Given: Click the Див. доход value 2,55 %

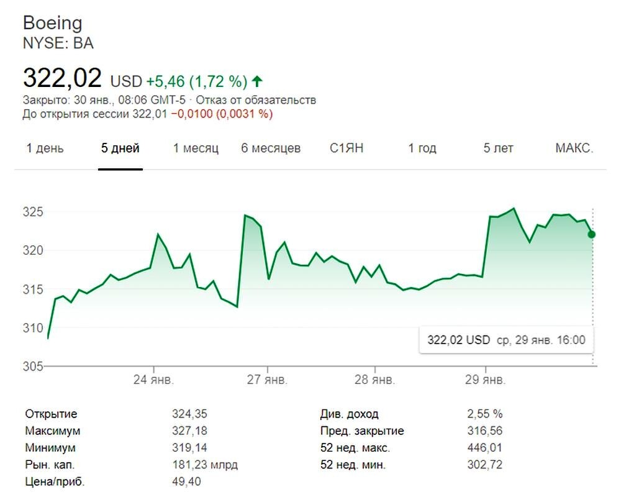Looking at the screenshot, I should pos(485,414).
